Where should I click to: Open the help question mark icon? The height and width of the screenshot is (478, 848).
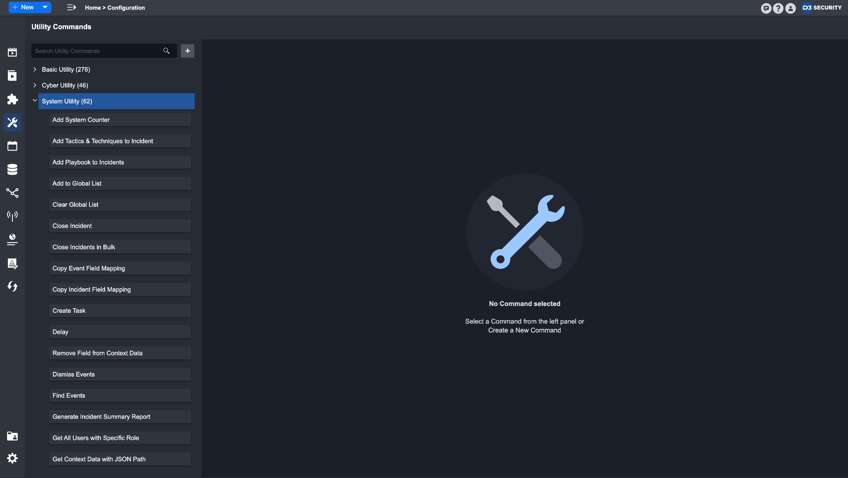pyautogui.click(x=778, y=8)
